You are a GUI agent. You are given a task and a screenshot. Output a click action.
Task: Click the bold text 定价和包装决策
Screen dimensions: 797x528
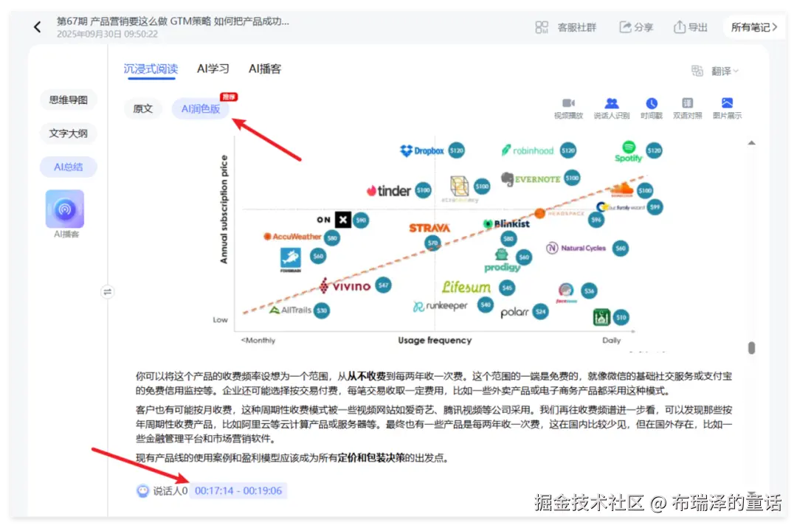click(371, 458)
